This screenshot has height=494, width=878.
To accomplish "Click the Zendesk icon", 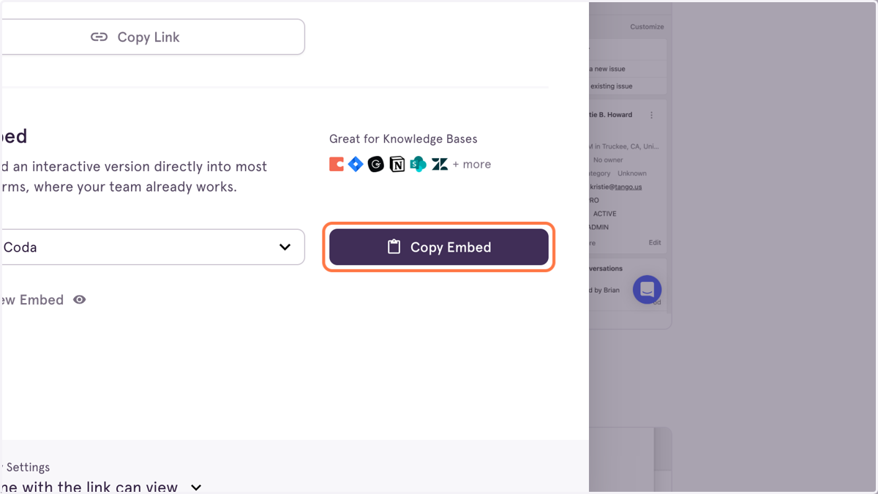I will coord(440,164).
